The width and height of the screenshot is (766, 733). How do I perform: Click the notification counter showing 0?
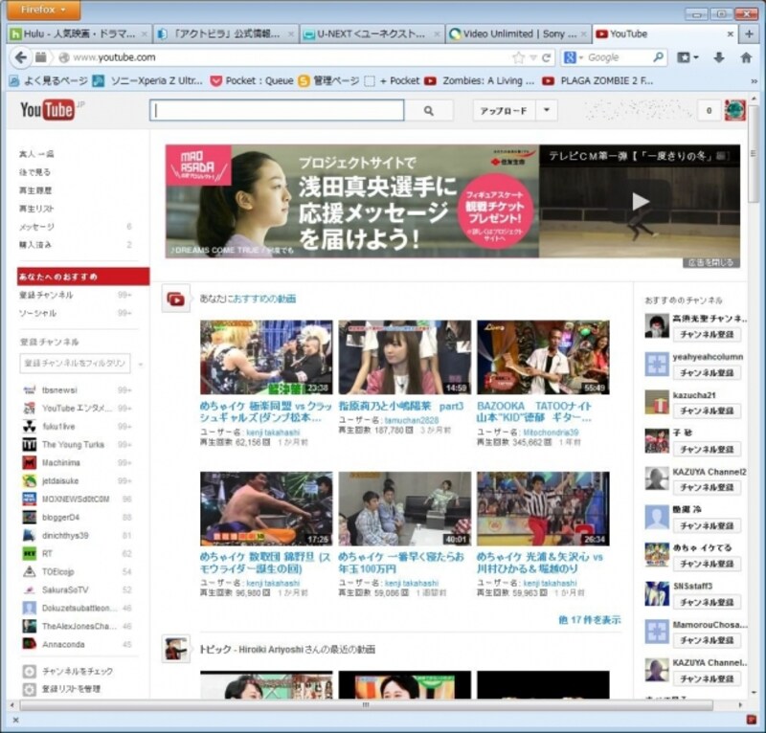pyautogui.click(x=709, y=110)
